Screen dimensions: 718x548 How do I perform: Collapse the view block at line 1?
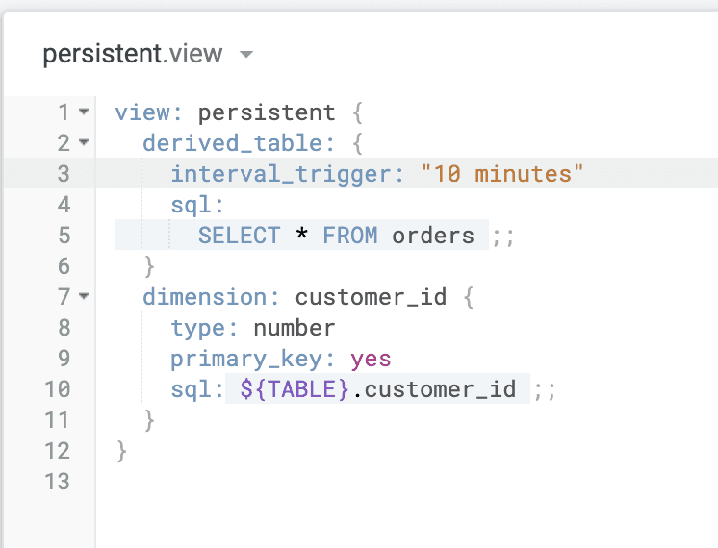coord(84,112)
